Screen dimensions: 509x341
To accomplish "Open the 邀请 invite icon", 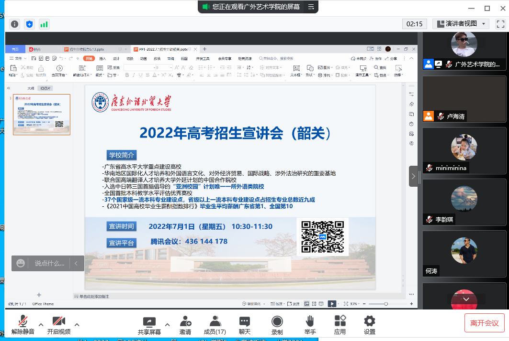I will click(x=185, y=325).
